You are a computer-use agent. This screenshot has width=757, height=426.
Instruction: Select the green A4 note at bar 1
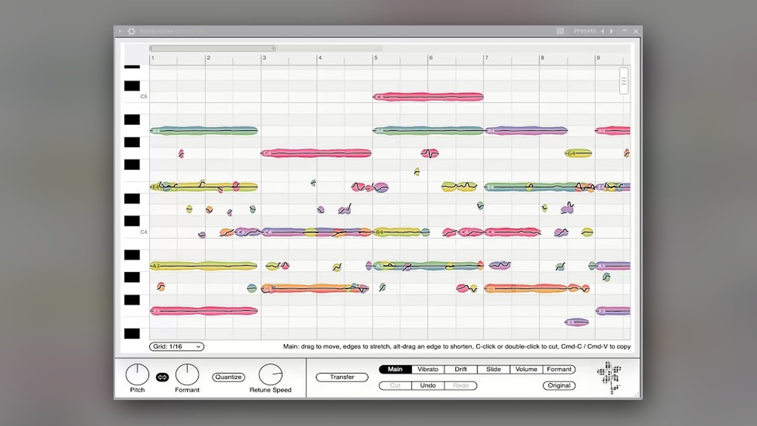[204, 130]
